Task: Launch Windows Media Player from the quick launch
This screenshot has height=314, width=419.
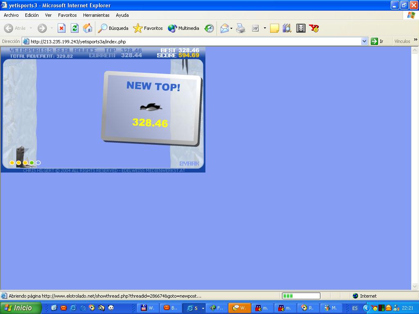Action: 92,308
